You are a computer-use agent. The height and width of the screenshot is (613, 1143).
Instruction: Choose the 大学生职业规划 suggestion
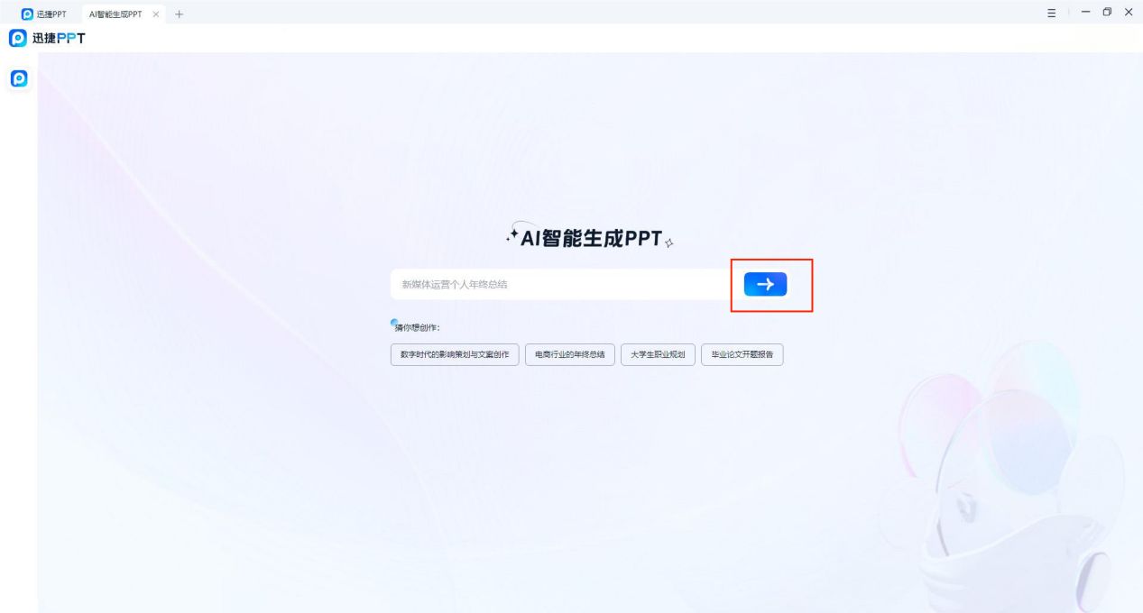tap(658, 355)
